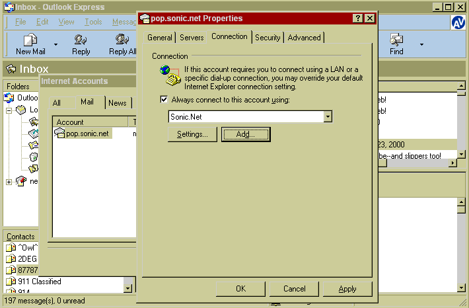Open the Edit menu
The image size is (469, 308).
[x=42, y=22]
